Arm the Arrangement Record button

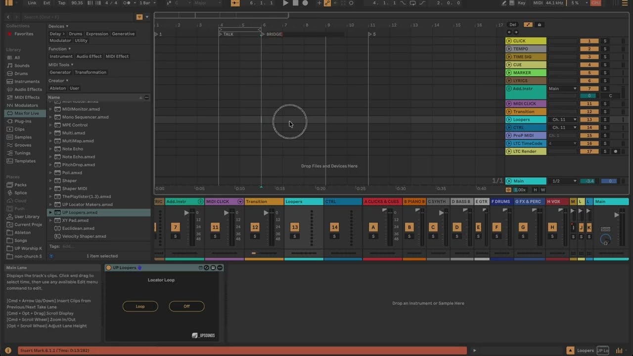305,3
